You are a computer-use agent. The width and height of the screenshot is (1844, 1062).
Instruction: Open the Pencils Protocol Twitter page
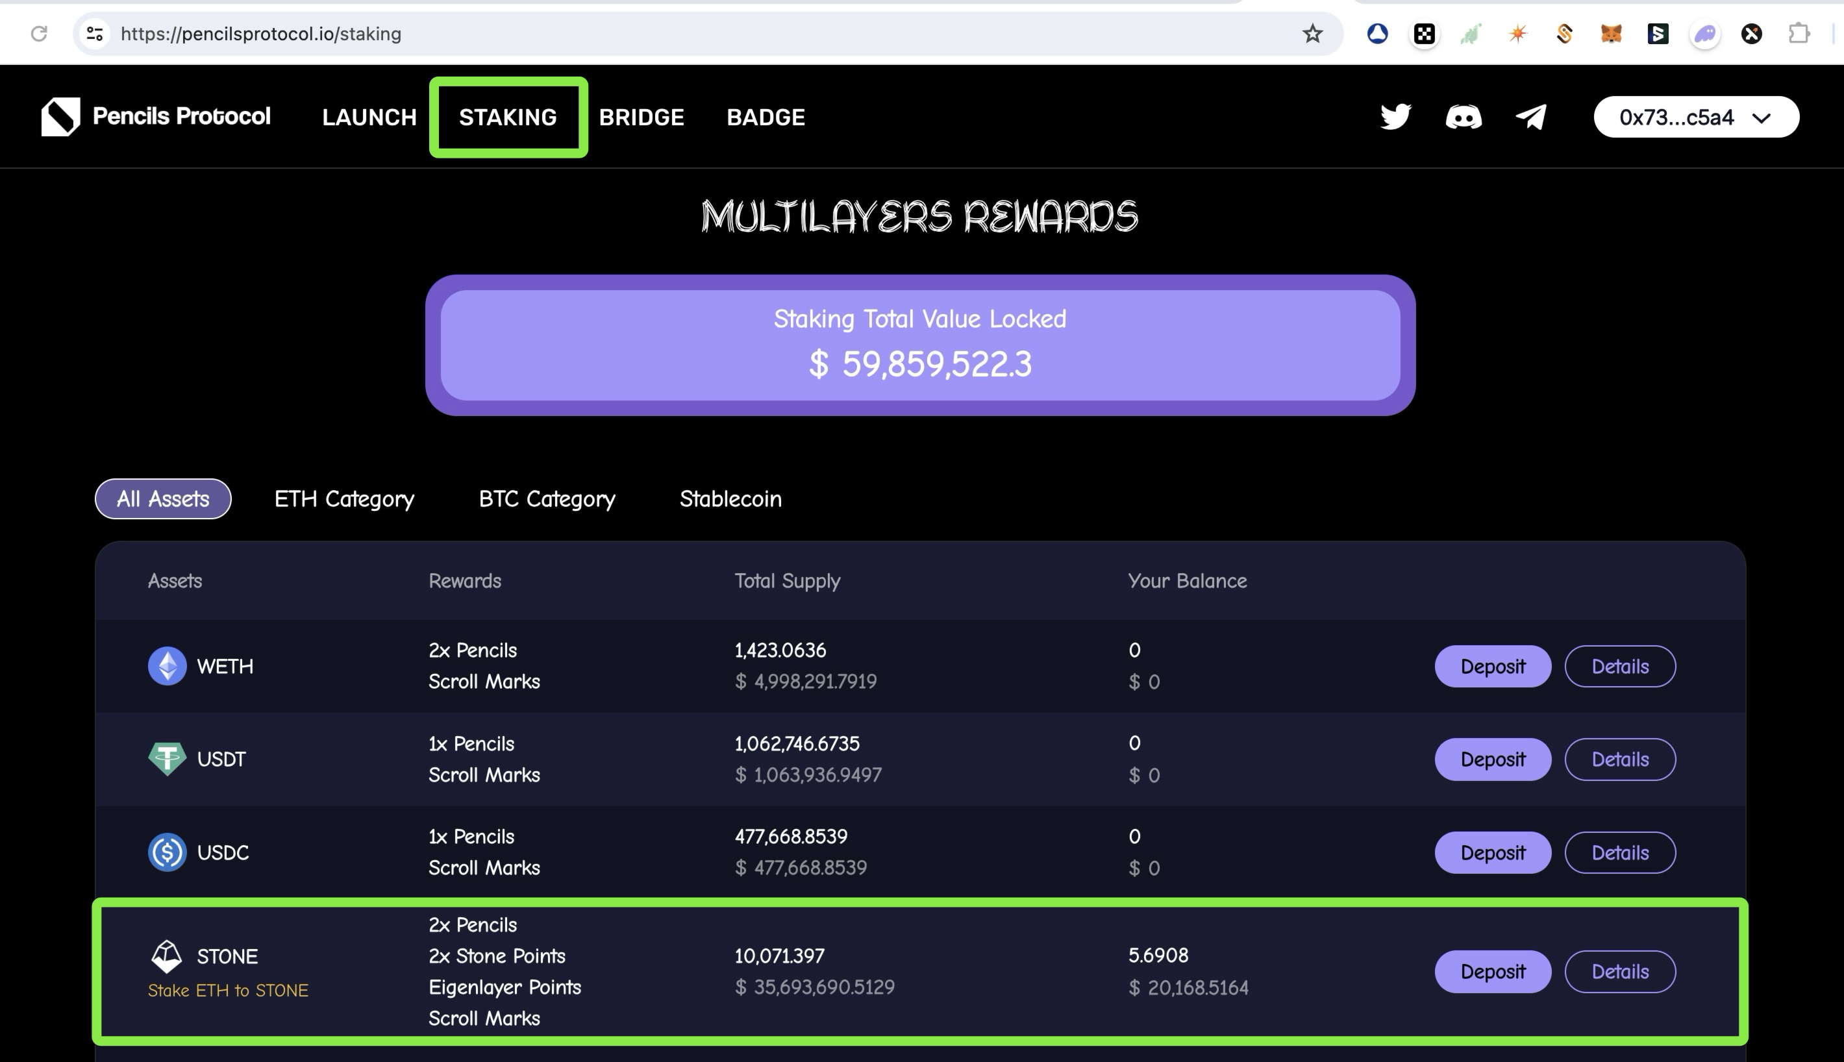1395,117
